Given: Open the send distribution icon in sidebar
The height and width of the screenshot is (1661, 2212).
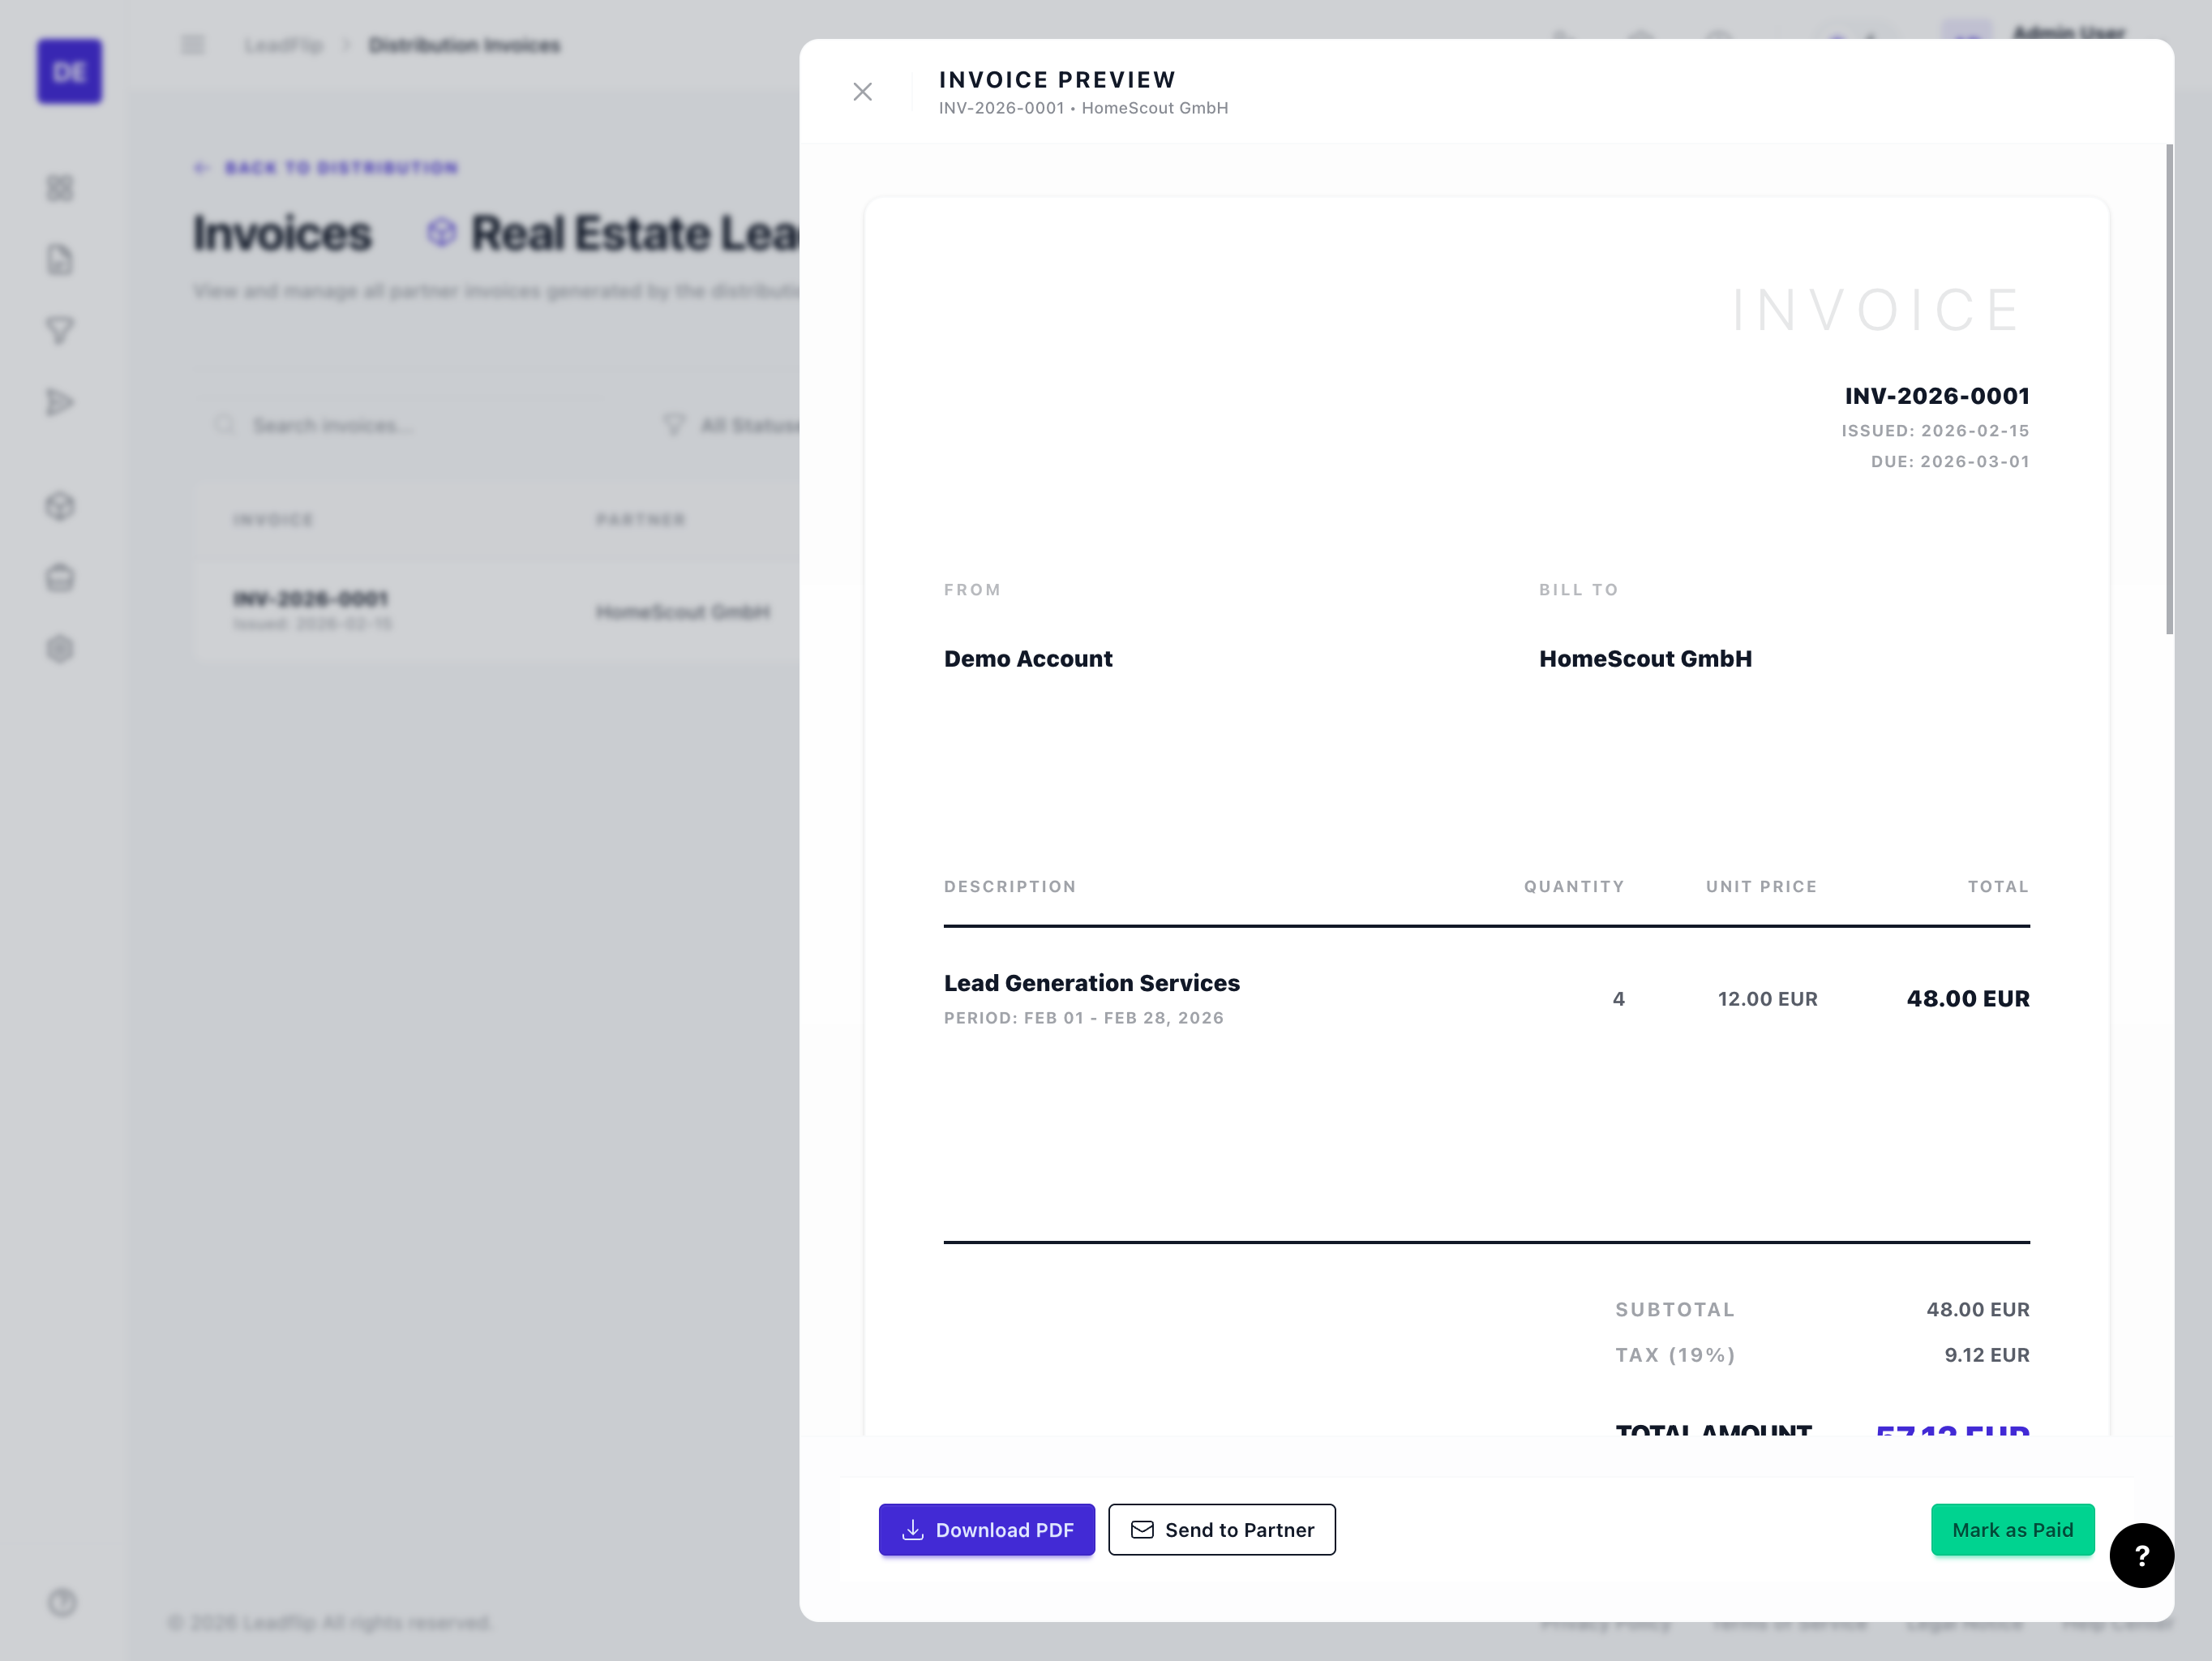Looking at the screenshot, I should click(x=60, y=401).
